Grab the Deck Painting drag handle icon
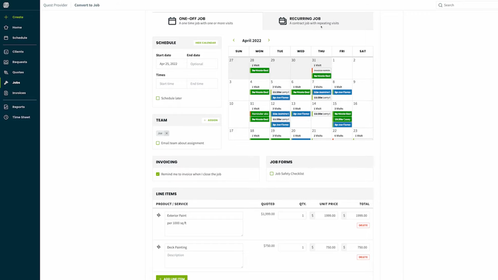The height and width of the screenshot is (280, 498). 159,247
